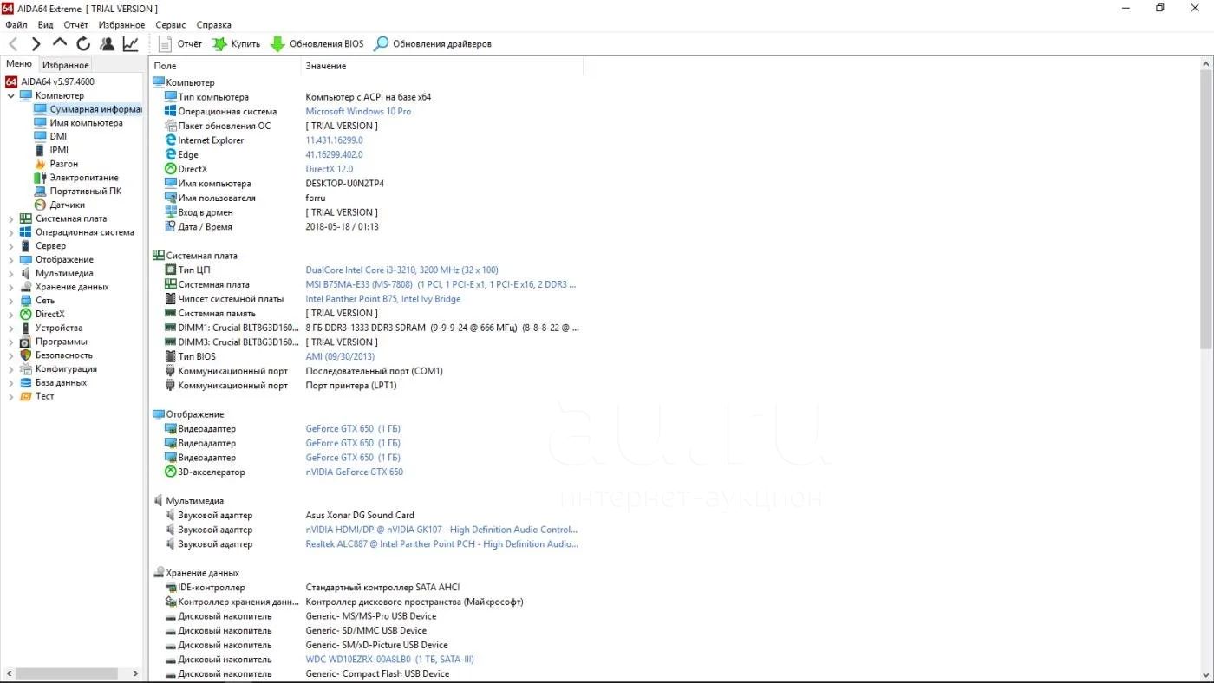Switch to the Меню sidebar tab
Screen dimensions: 1214x683
click(18, 64)
